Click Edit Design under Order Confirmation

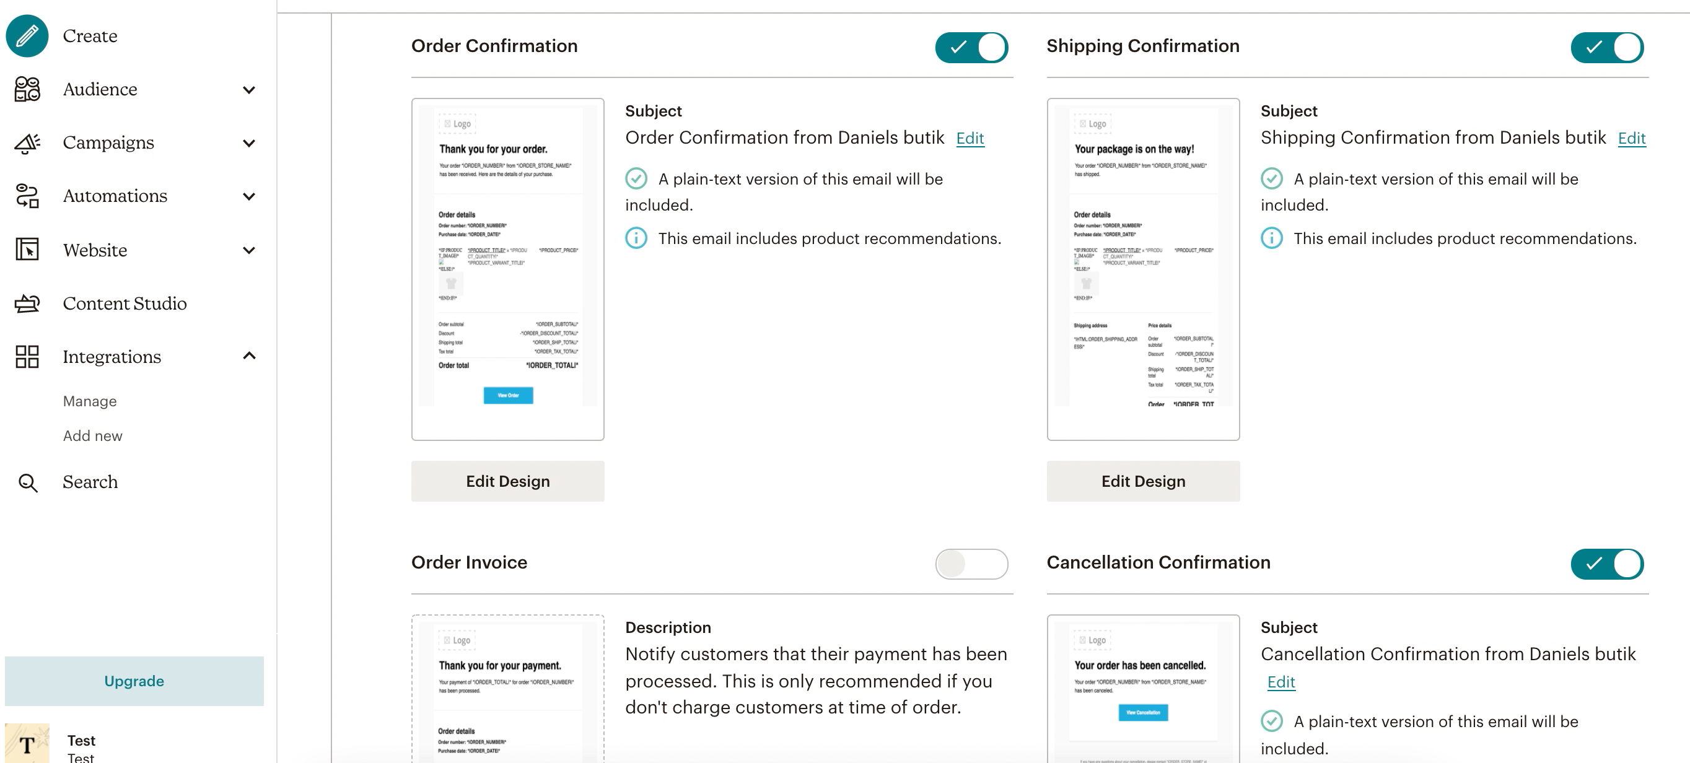pos(507,481)
